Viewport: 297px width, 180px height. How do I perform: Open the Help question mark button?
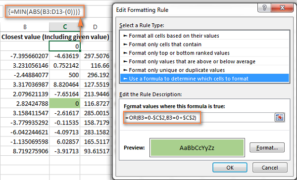(x=264, y=8)
